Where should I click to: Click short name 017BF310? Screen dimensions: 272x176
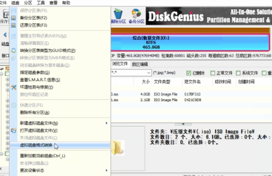pyautogui.click(x=192, y=94)
